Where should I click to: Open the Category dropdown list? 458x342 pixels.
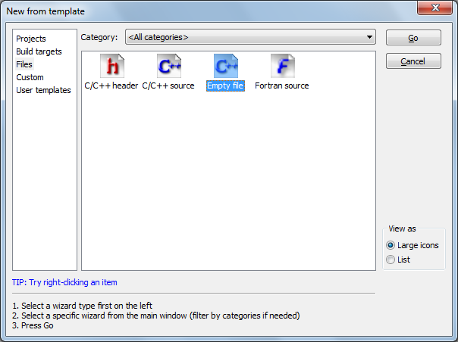tap(250, 37)
